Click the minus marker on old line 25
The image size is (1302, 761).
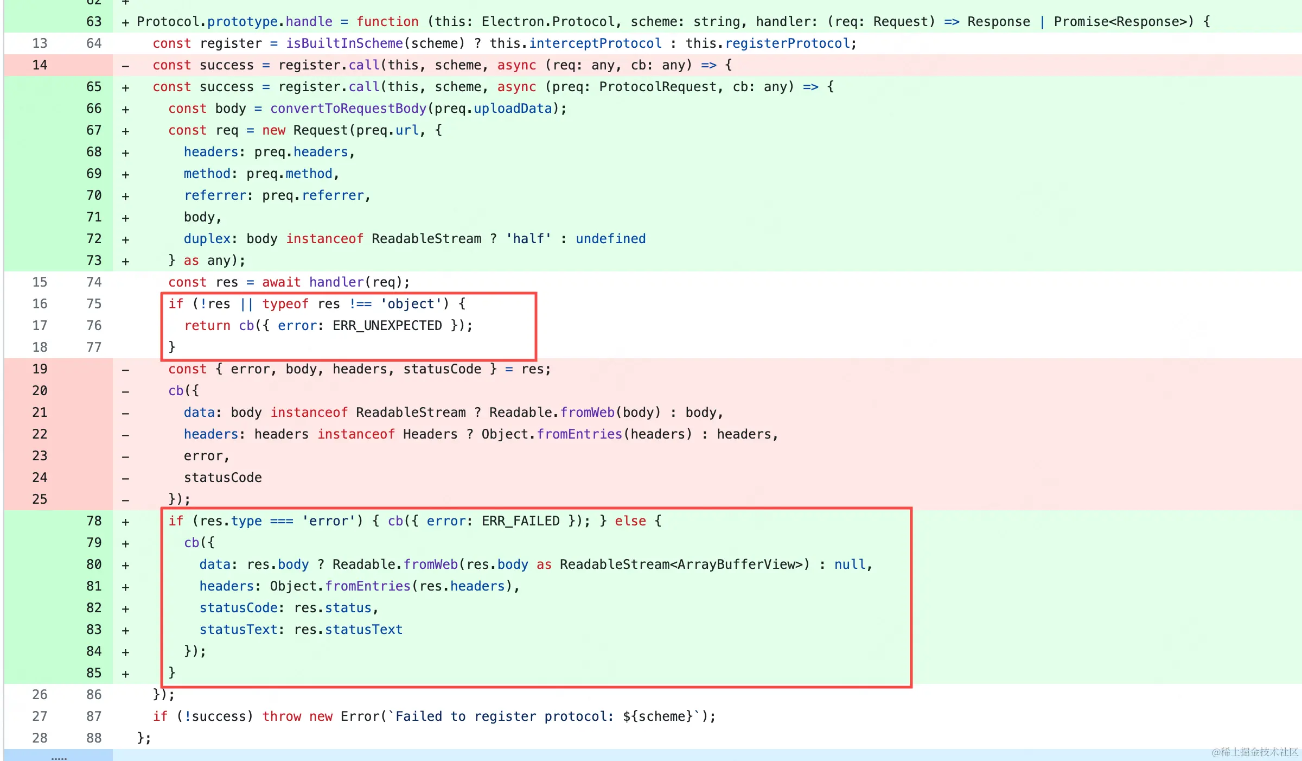click(125, 500)
